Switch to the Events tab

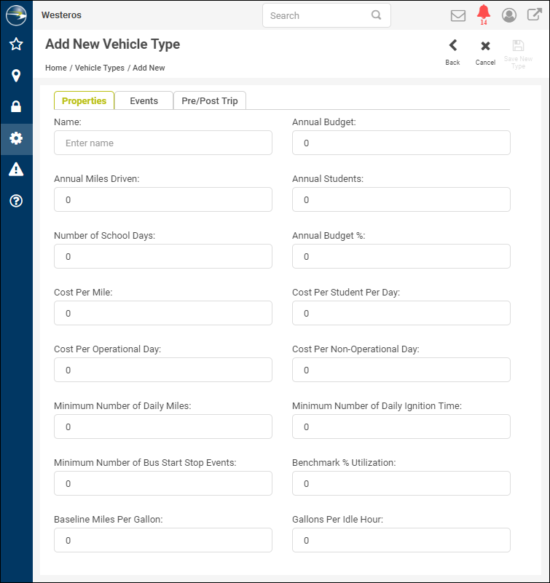(x=144, y=100)
